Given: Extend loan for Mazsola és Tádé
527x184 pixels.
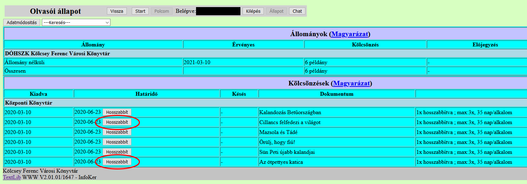Looking at the screenshot, I should pyautogui.click(x=117, y=132).
